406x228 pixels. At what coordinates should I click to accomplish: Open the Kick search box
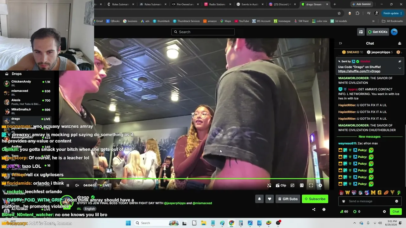203,32
